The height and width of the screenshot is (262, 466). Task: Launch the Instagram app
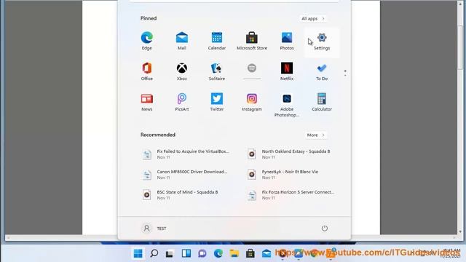[252, 102]
